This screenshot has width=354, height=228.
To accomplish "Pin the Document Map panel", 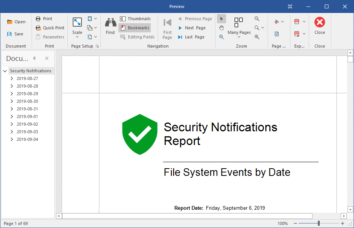I will tap(35, 58).
